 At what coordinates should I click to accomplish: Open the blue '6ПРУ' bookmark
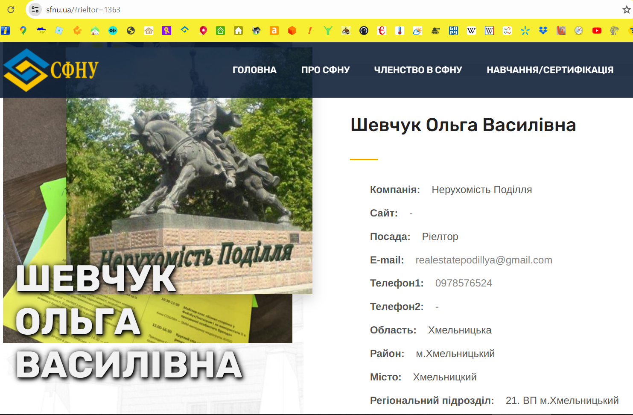(454, 30)
